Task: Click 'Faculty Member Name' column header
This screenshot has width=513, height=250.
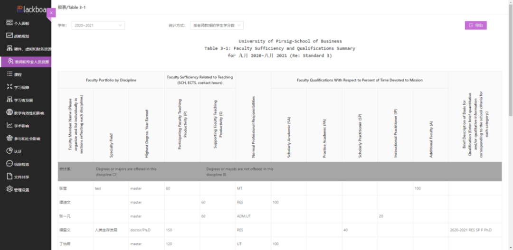Action: [x=76, y=125]
